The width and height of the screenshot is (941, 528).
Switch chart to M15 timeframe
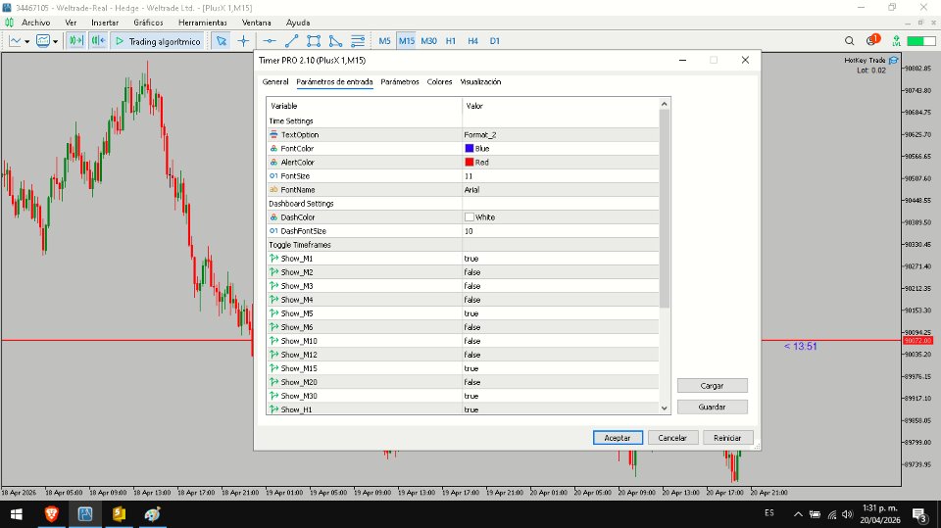point(406,41)
